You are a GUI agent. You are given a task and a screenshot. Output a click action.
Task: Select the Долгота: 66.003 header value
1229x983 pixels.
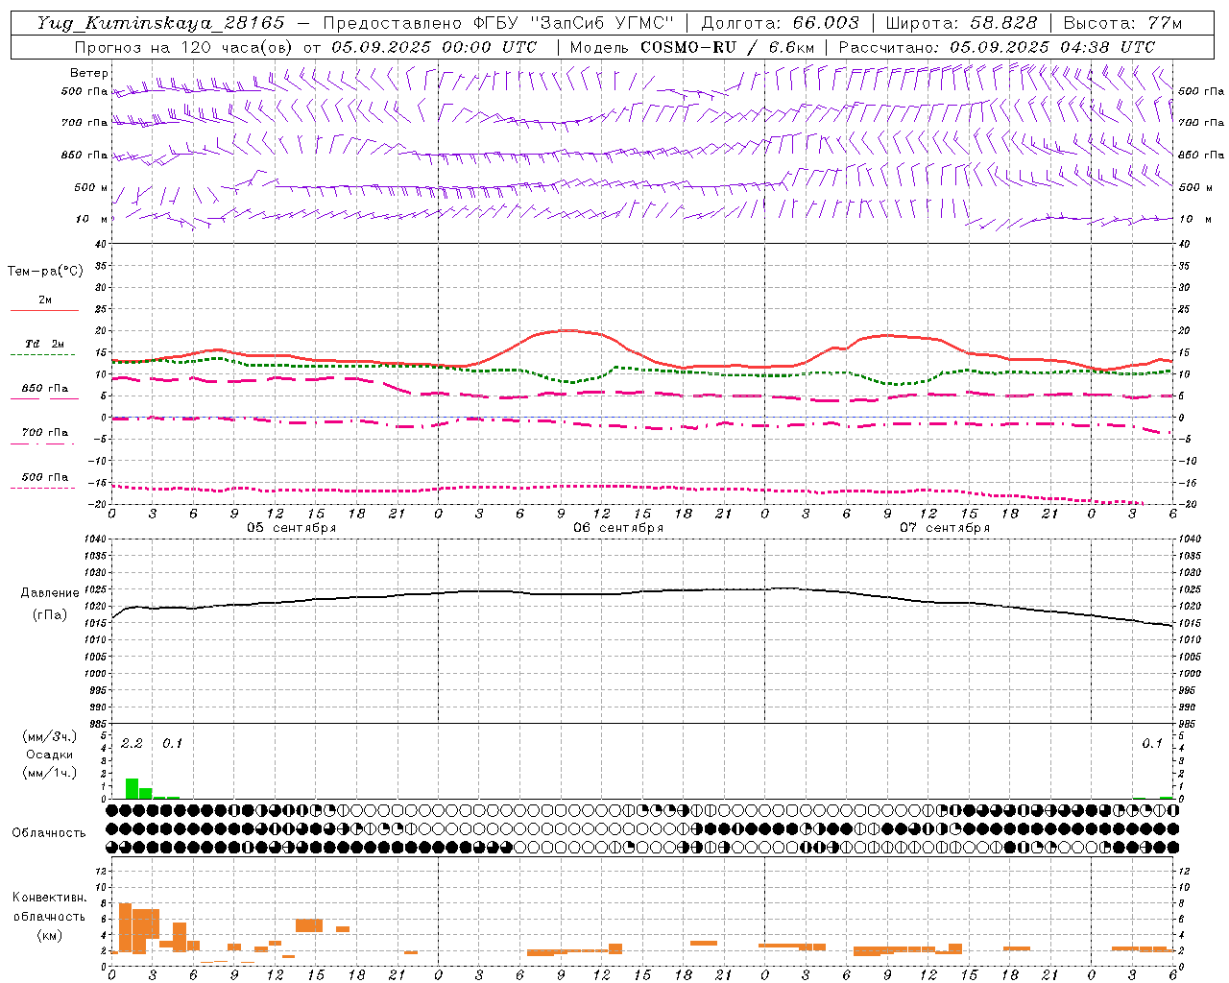point(780,23)
